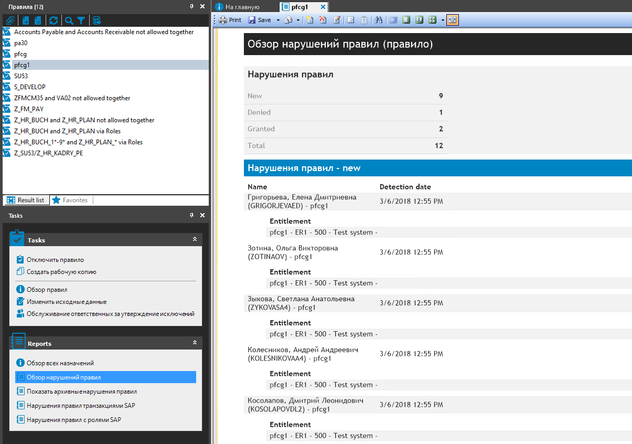Open Показать архивные нарушения правил report
This screenshot has width=632, height=444.
point(77,392)
